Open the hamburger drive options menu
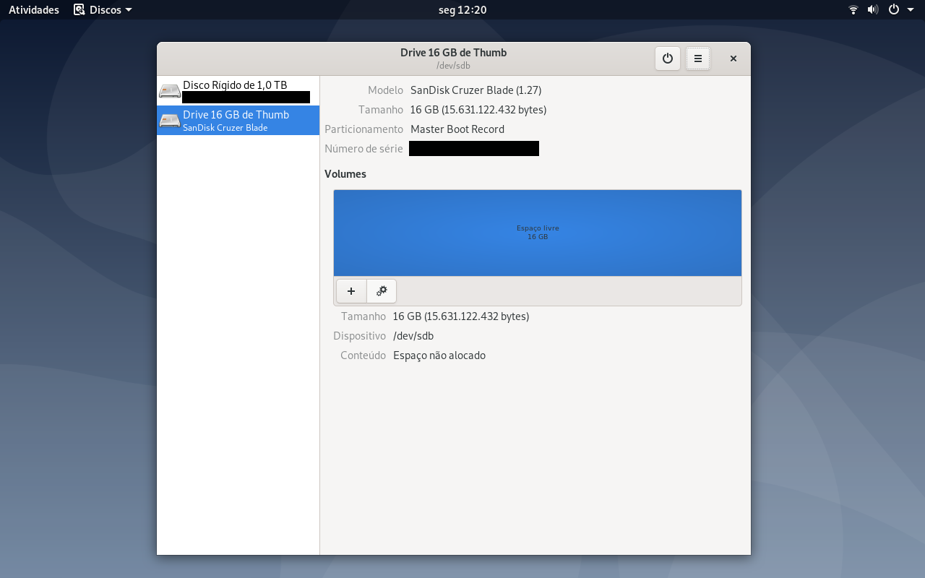 coord(698,59)
